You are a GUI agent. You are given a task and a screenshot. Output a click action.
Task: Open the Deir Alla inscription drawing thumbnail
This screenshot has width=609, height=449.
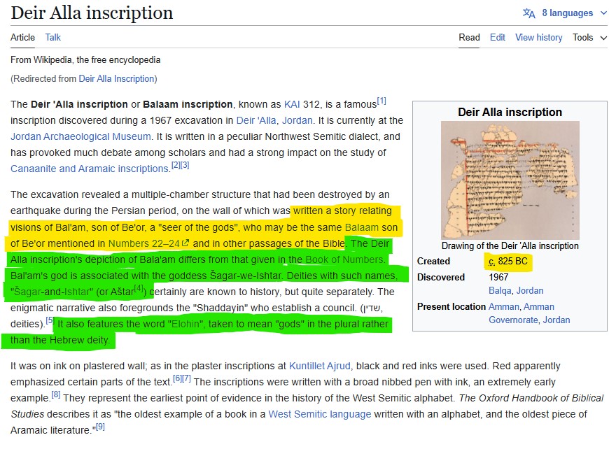[510, 180]
